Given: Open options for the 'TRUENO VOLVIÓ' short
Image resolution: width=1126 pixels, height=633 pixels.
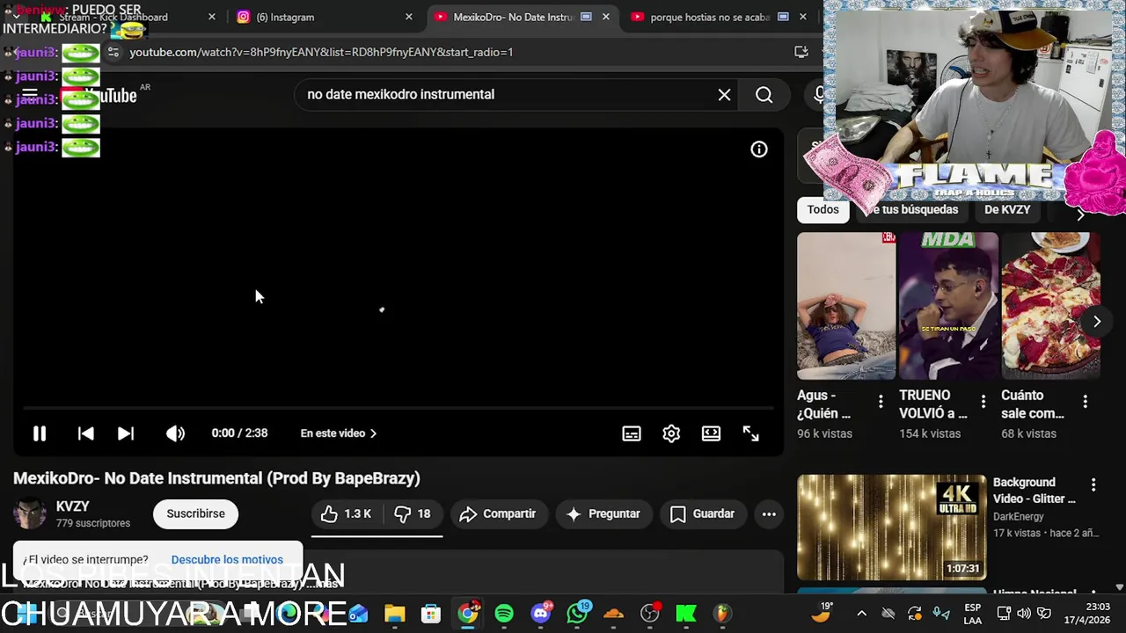Looking at the screenshot, I should tap(983, 402).
